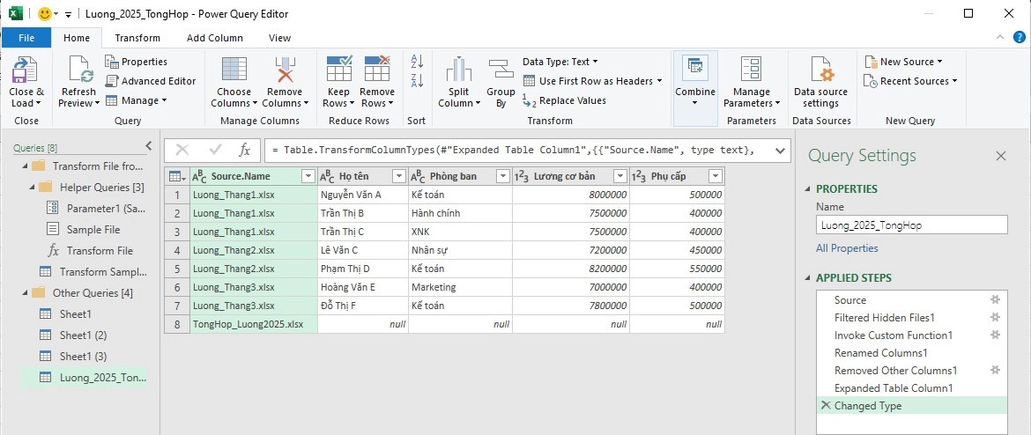This screenshot has height=435, width=1031.
Task: Open the File tab
Action: click(x=26, y=38)
